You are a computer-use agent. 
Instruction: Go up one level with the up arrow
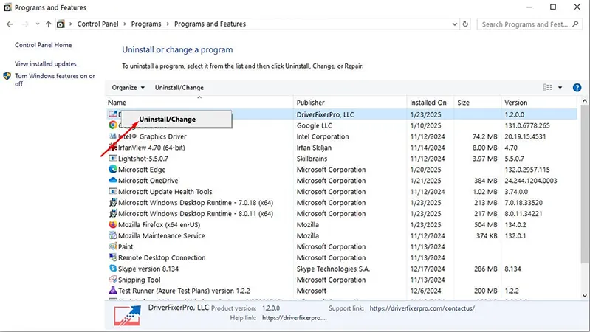(x=48, y=24)
